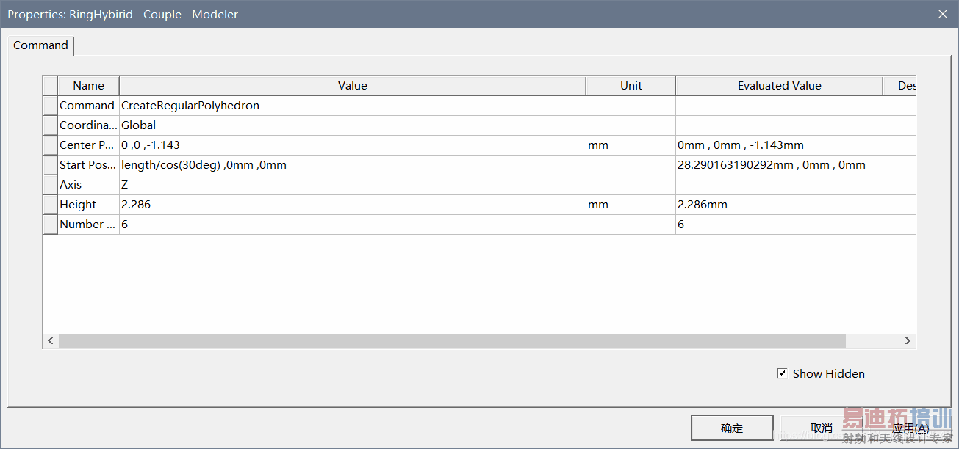Select the Number ... row name cell
Viewport: 959px width, 449px height.
click(x=88, y=224)
